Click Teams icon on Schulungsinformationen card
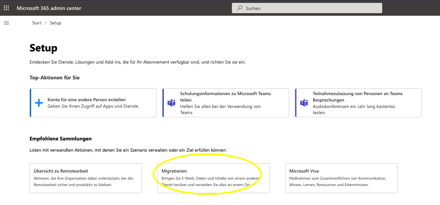Image resolution: width=440 pixels, height=205 pixels. point(172,103)
